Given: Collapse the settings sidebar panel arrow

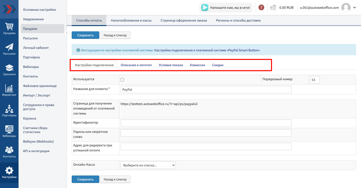Looking at the screenshot, I should click(67, 33).
